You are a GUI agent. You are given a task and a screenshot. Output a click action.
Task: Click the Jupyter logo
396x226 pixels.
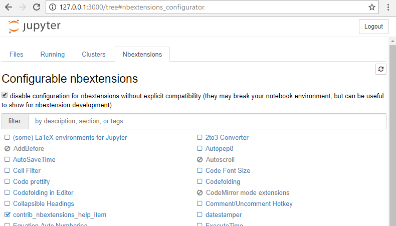[x=35, y=27]
